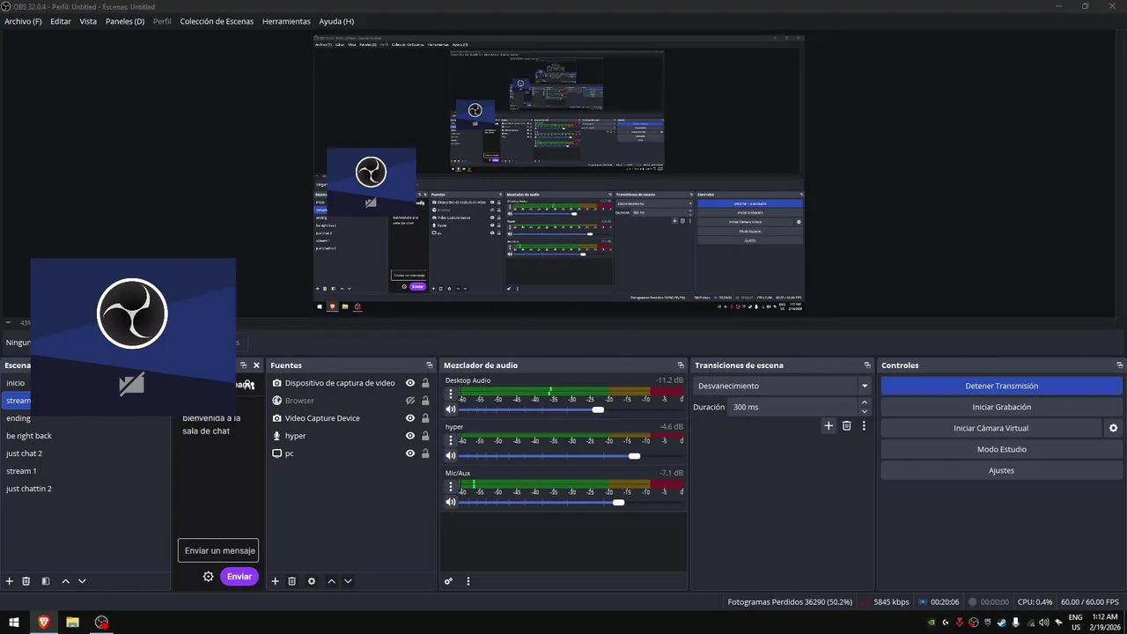Add a new source in Fuentes
1127x634 pixels.
tap(275, 581)
